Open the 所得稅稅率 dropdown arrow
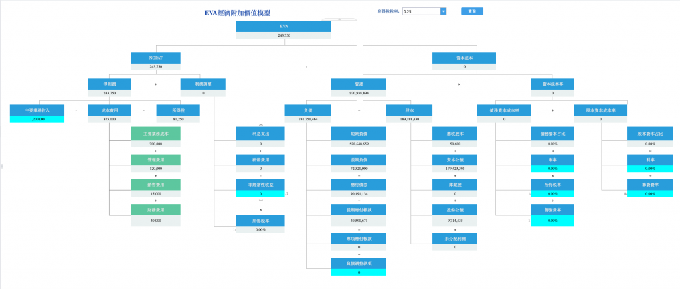The width and height of the screenshot is (680, 289). pyautogui.click(x=443, y=12)
